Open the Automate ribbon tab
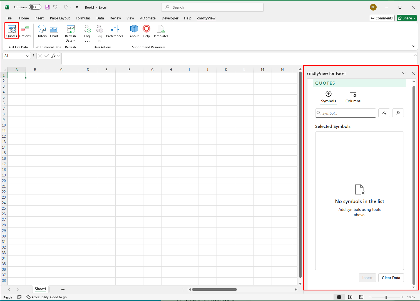This screenshot has height=301, width=420. click(148, 18)
